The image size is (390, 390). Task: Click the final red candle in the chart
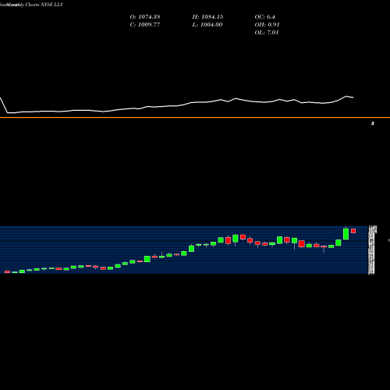[353, 231]
